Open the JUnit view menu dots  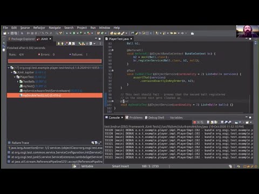(100, 44)
